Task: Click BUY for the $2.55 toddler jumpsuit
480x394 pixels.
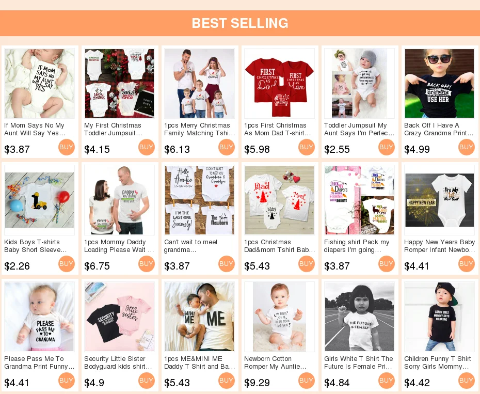Action: 387,147
